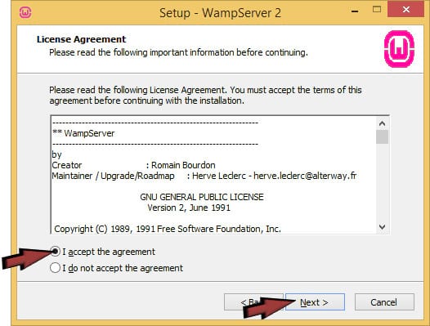
Task: Click the license scroll up arrow
Action: (x=382, y=123)
